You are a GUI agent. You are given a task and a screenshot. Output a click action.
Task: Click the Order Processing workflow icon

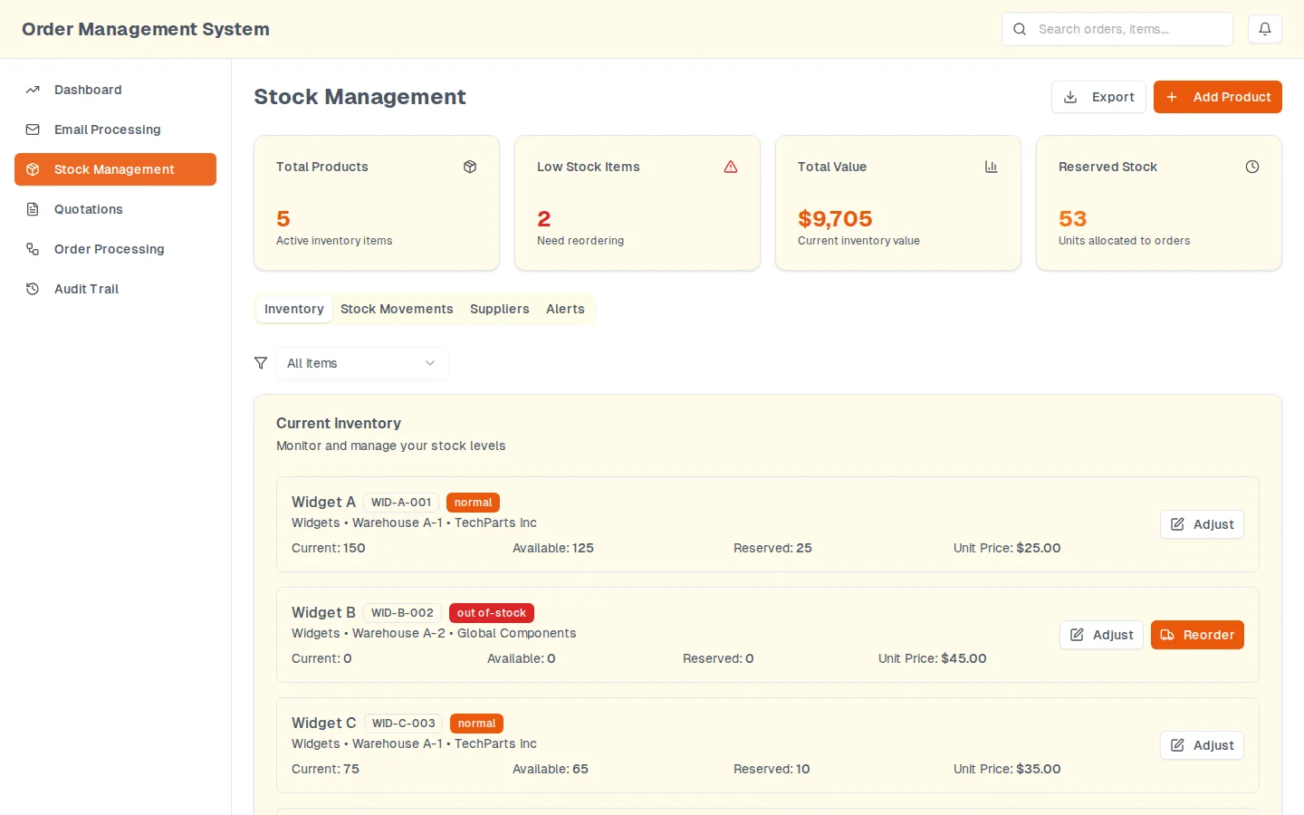[33, 249]
